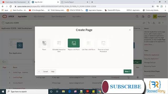The width and height of the screenshot is (168, 94).
Task: Click the page search input field
Action: (20, 62)
